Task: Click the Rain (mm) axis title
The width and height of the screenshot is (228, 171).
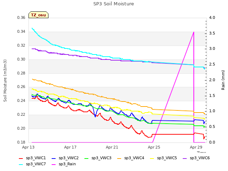Action: [x=223, y=80]
